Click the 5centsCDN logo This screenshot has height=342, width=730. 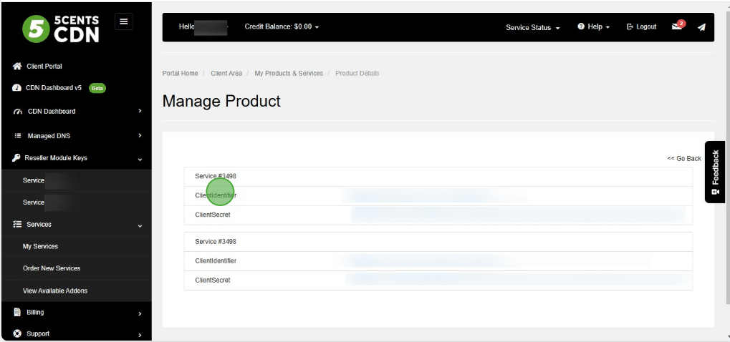click(60, 29)
